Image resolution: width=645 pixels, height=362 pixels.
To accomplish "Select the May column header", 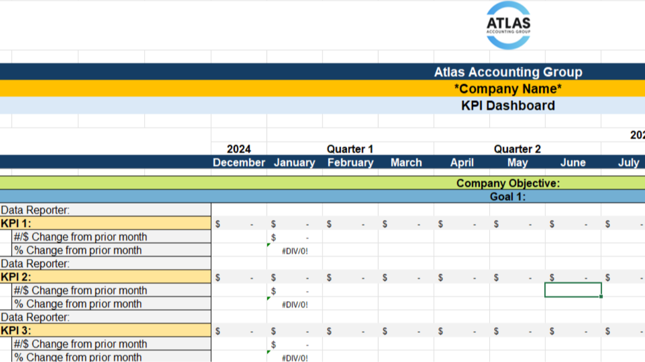I will (518, 162).
